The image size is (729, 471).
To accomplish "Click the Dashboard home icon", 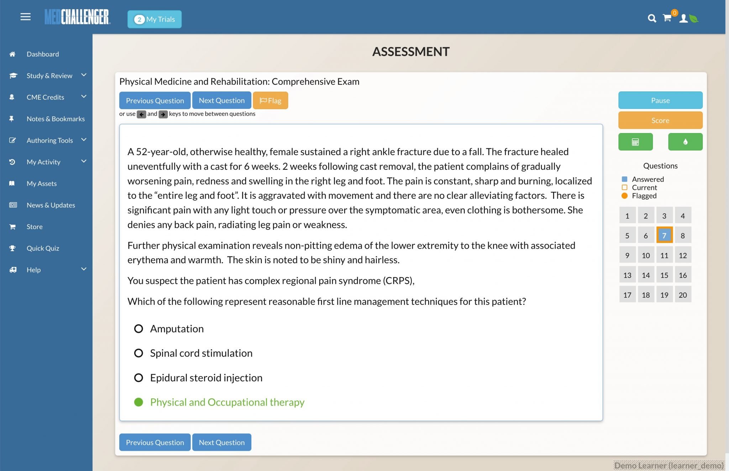I will click(x=12, y=54).
